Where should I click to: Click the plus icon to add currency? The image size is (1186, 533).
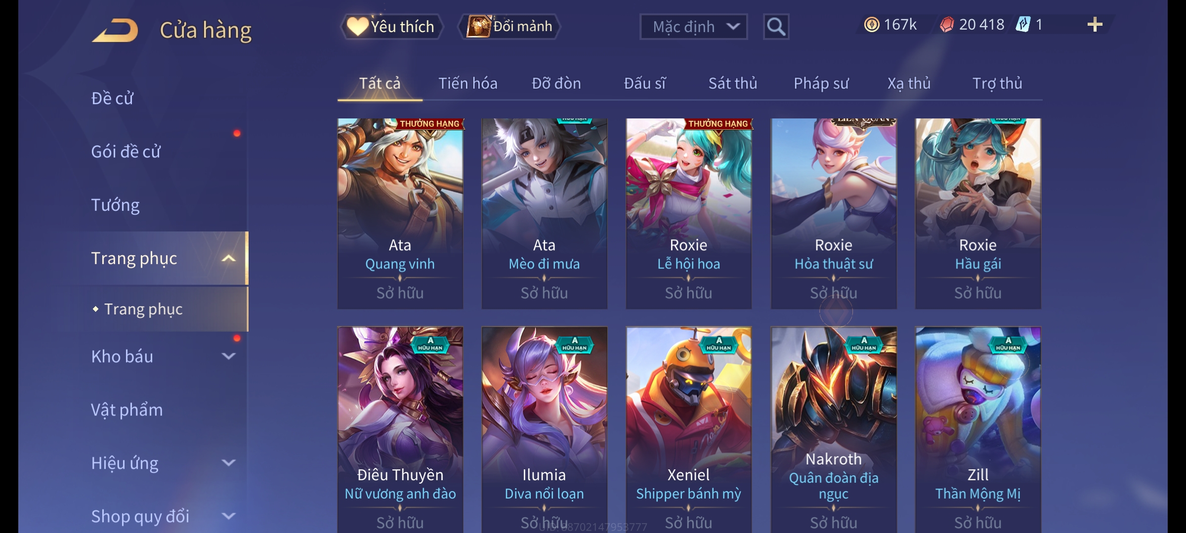click(1095, 25)
